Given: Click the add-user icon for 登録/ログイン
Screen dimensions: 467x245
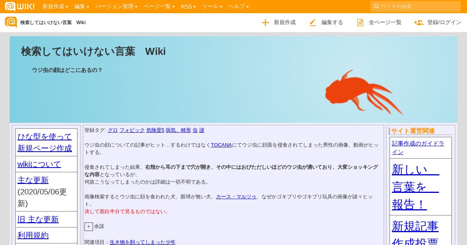Looking at the screenshot, I should (419, 23).
